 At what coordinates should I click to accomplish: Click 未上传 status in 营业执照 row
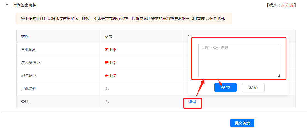tap(111, 49)
